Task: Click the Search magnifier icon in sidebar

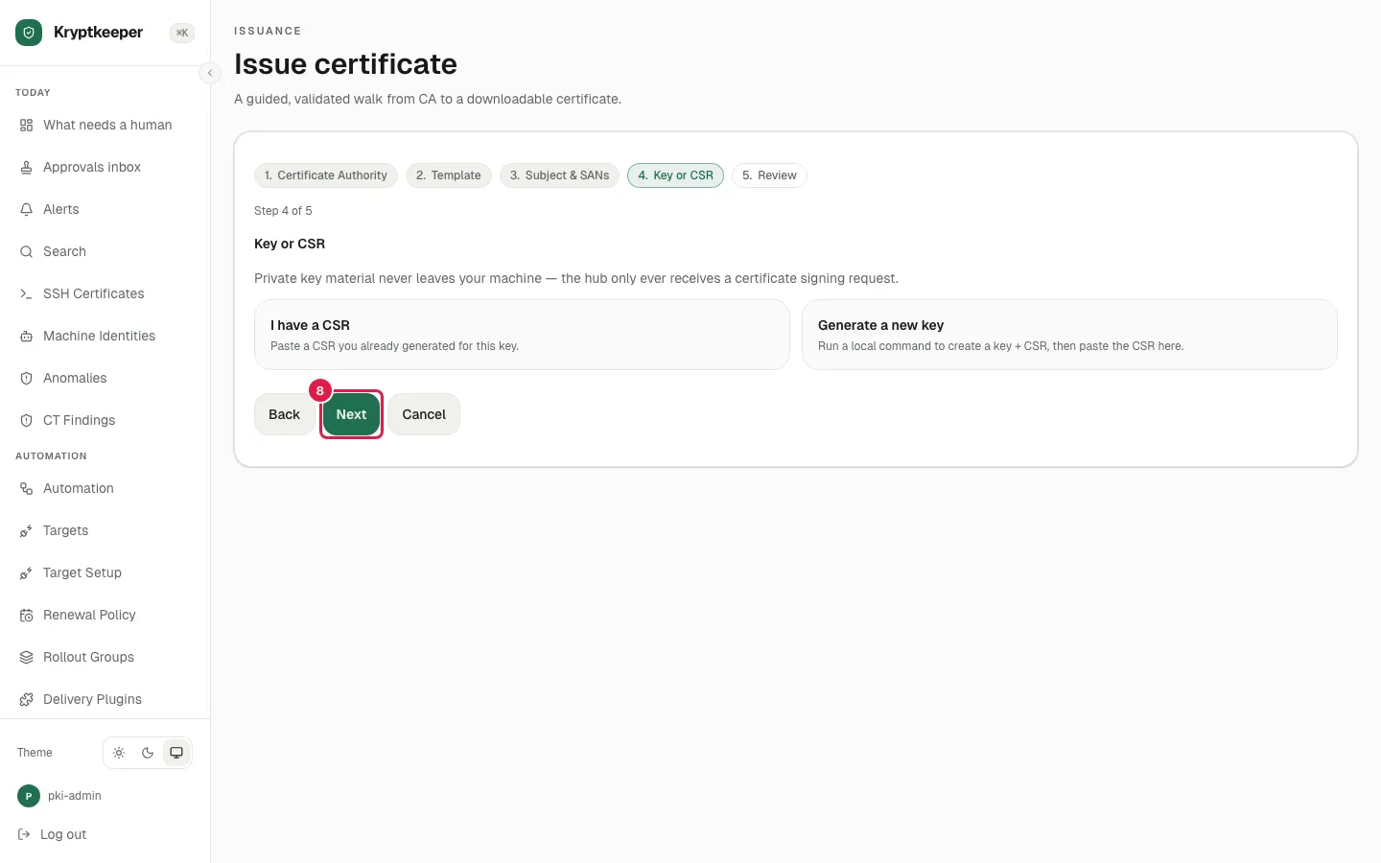Action: pyautogui.click(x=27, y=252)
